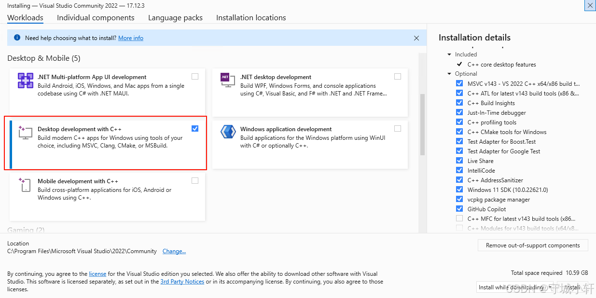Screen dimensions: 596x298
Task: Uncheck Just-In-Time debugger
Action: tap(459, 112)
